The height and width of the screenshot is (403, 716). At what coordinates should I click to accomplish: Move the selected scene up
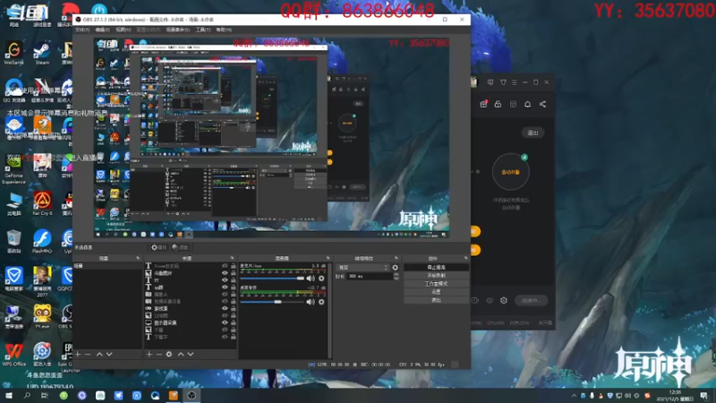pos(99,354)
